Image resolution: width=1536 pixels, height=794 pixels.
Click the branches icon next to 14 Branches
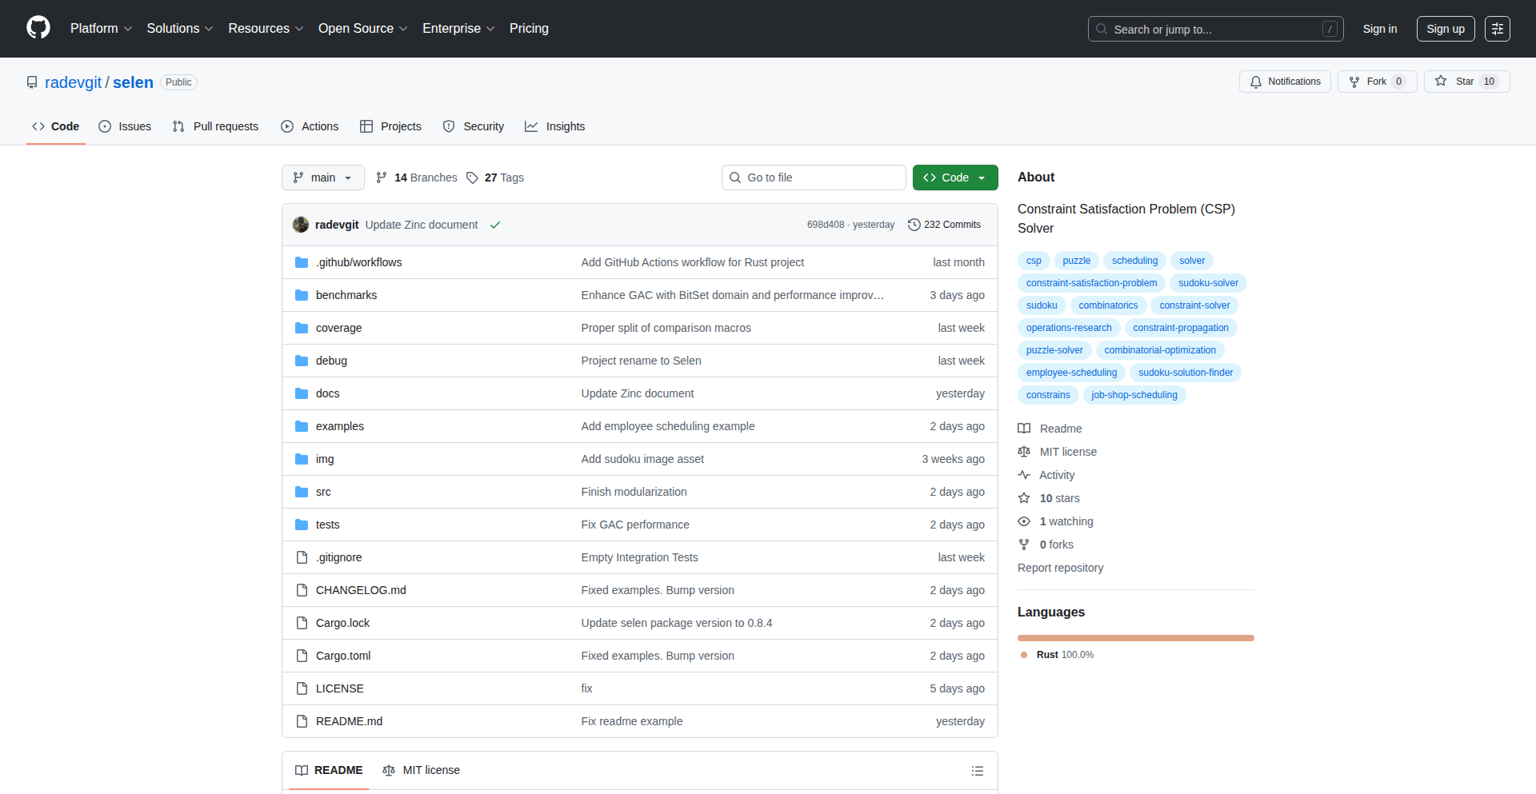pyautogui.click(x=382, y=178)
